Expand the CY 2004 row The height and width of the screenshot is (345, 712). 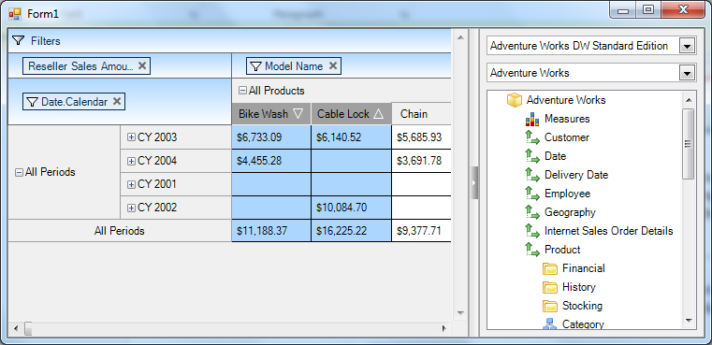click(x=131, y=161)
